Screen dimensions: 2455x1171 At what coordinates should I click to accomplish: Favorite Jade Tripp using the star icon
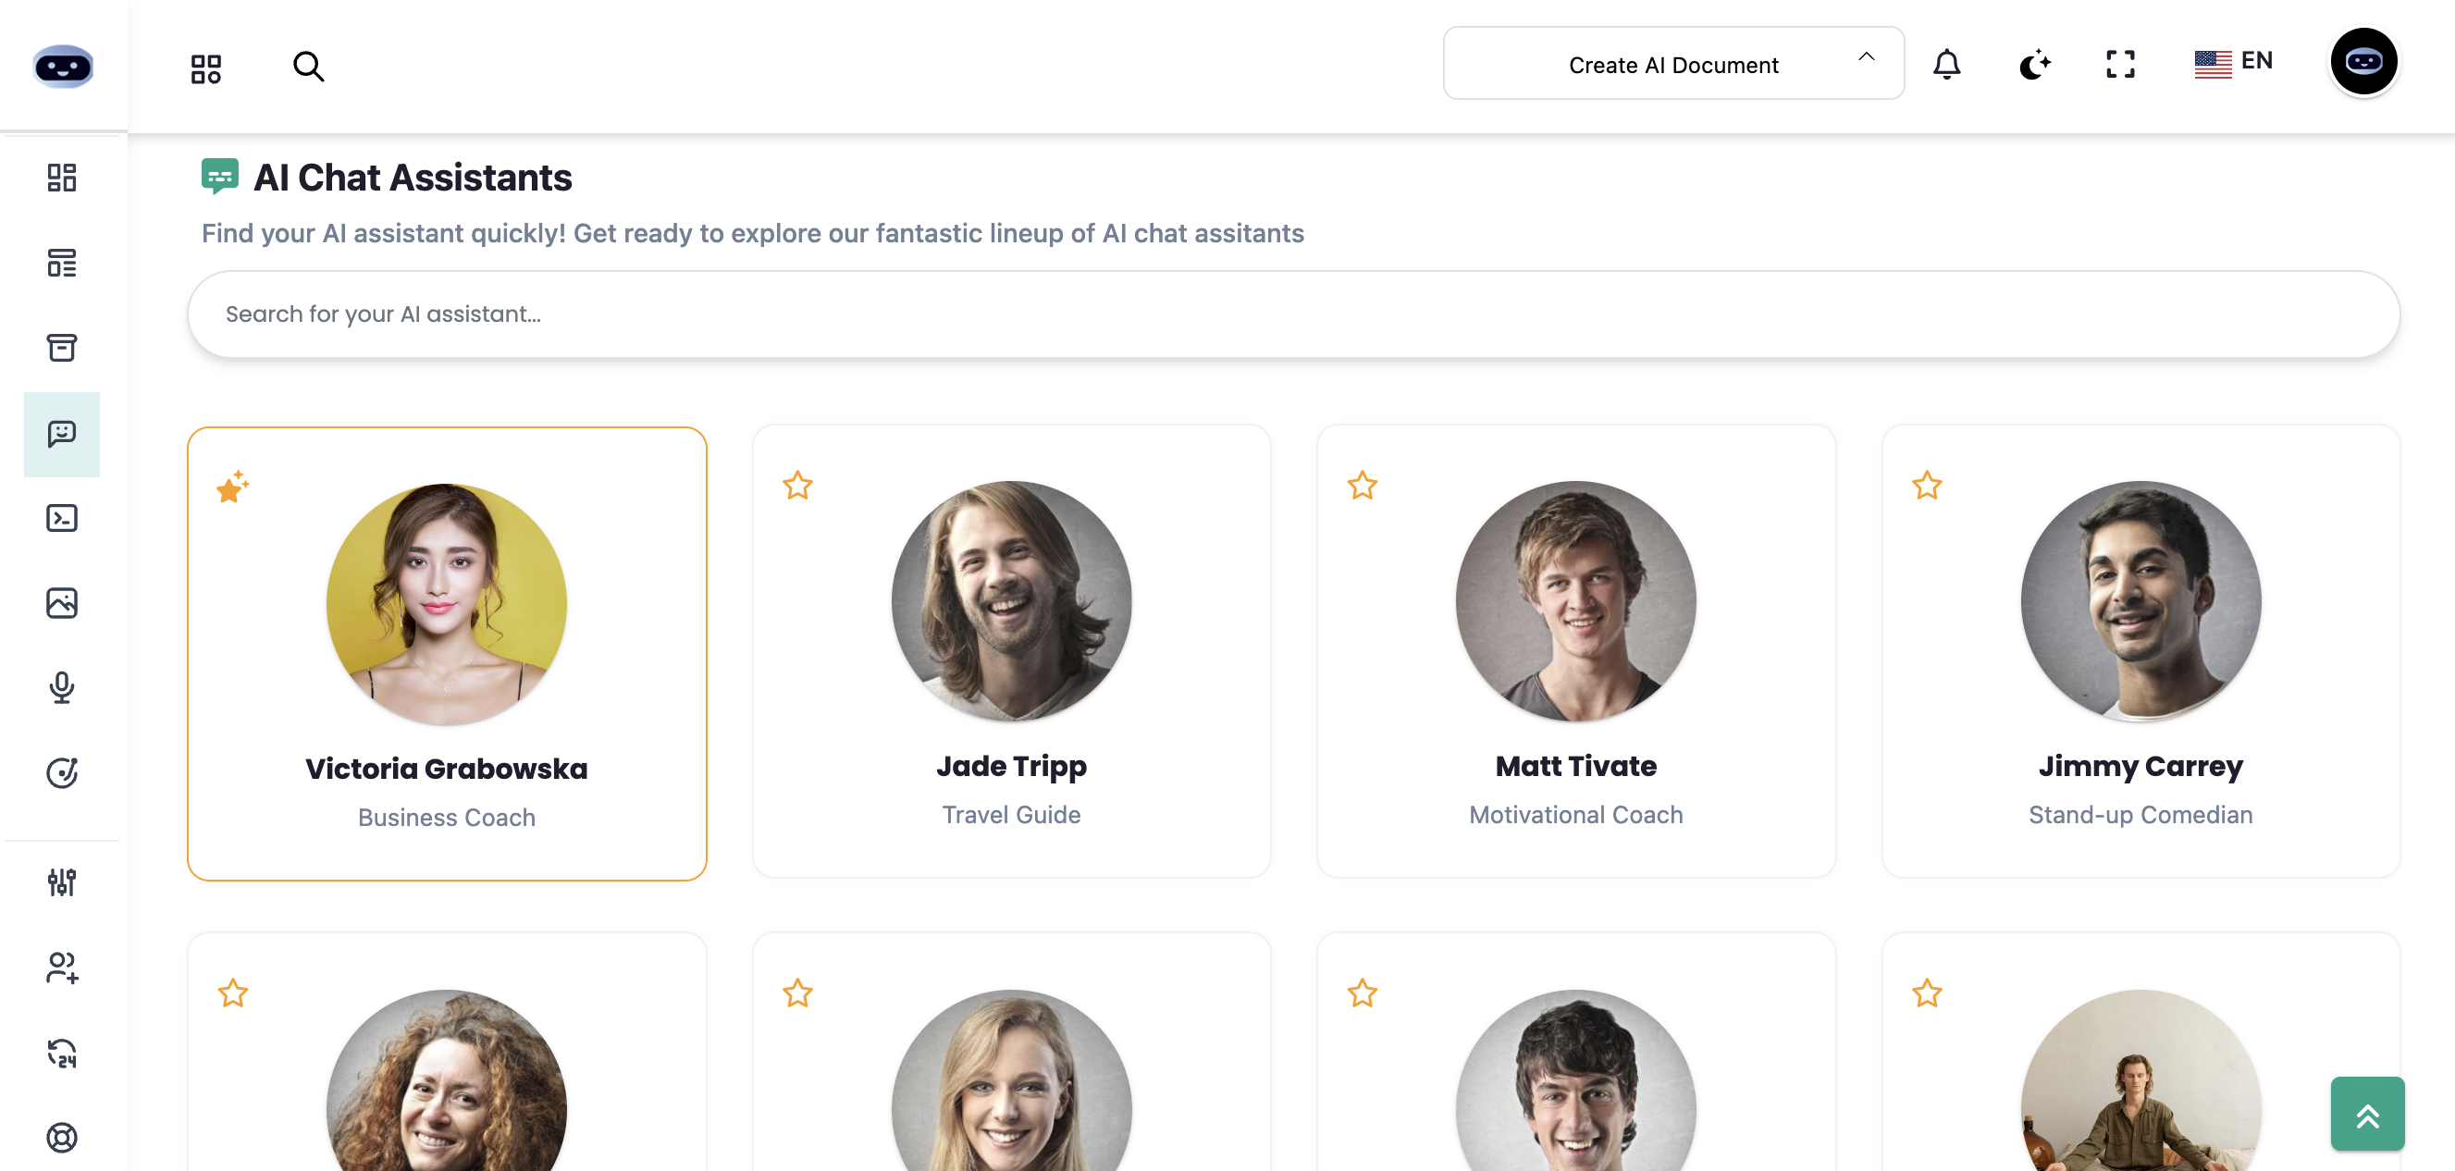pos(797,486)
